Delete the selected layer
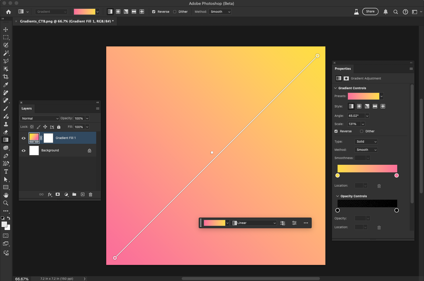This screenshot has height=281, width=424. coord(90,195)
